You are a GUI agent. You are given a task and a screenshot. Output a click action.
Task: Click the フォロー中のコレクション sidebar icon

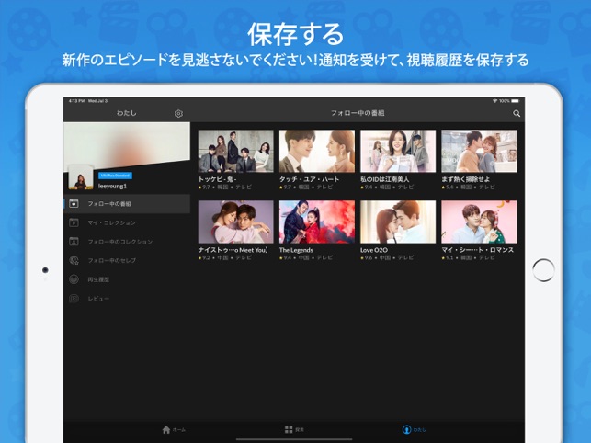[x=74, y=242]
